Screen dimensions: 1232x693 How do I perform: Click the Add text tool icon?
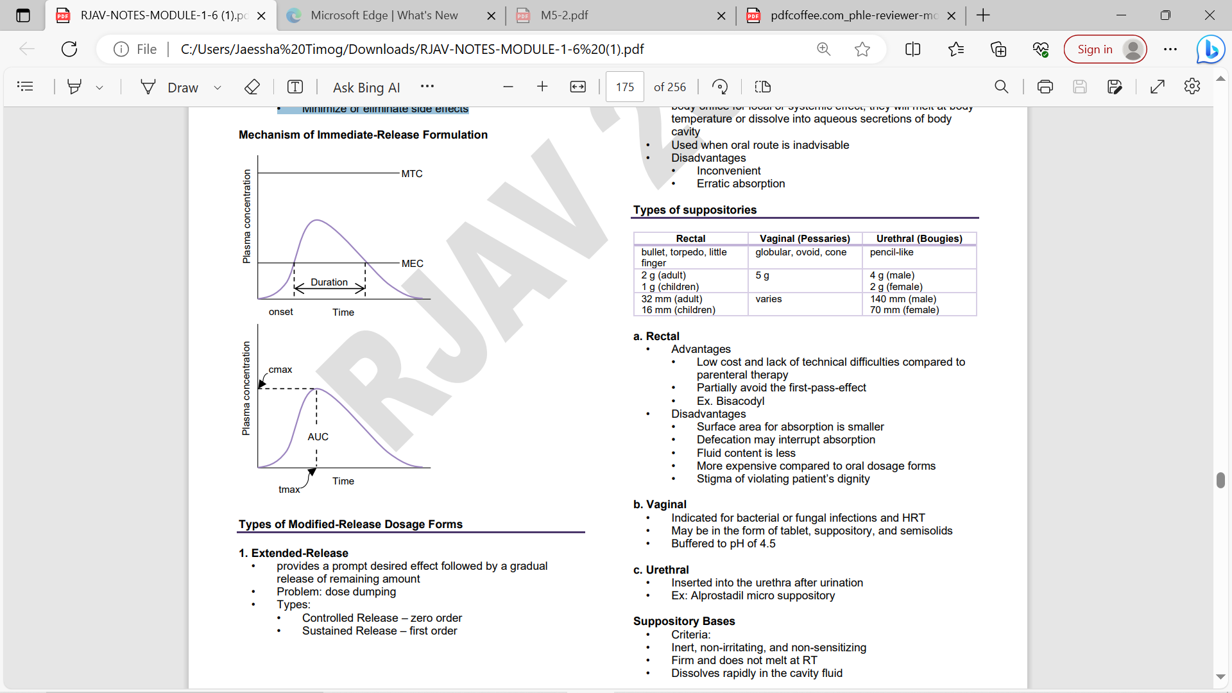pyautogui.click(x=295, y=87)
